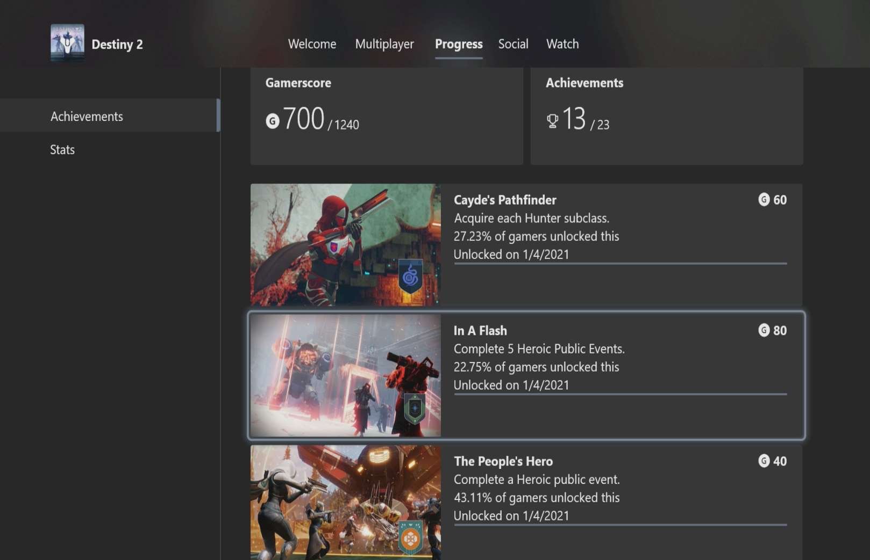Switch to the Multiplayer tab

[384, 44]
